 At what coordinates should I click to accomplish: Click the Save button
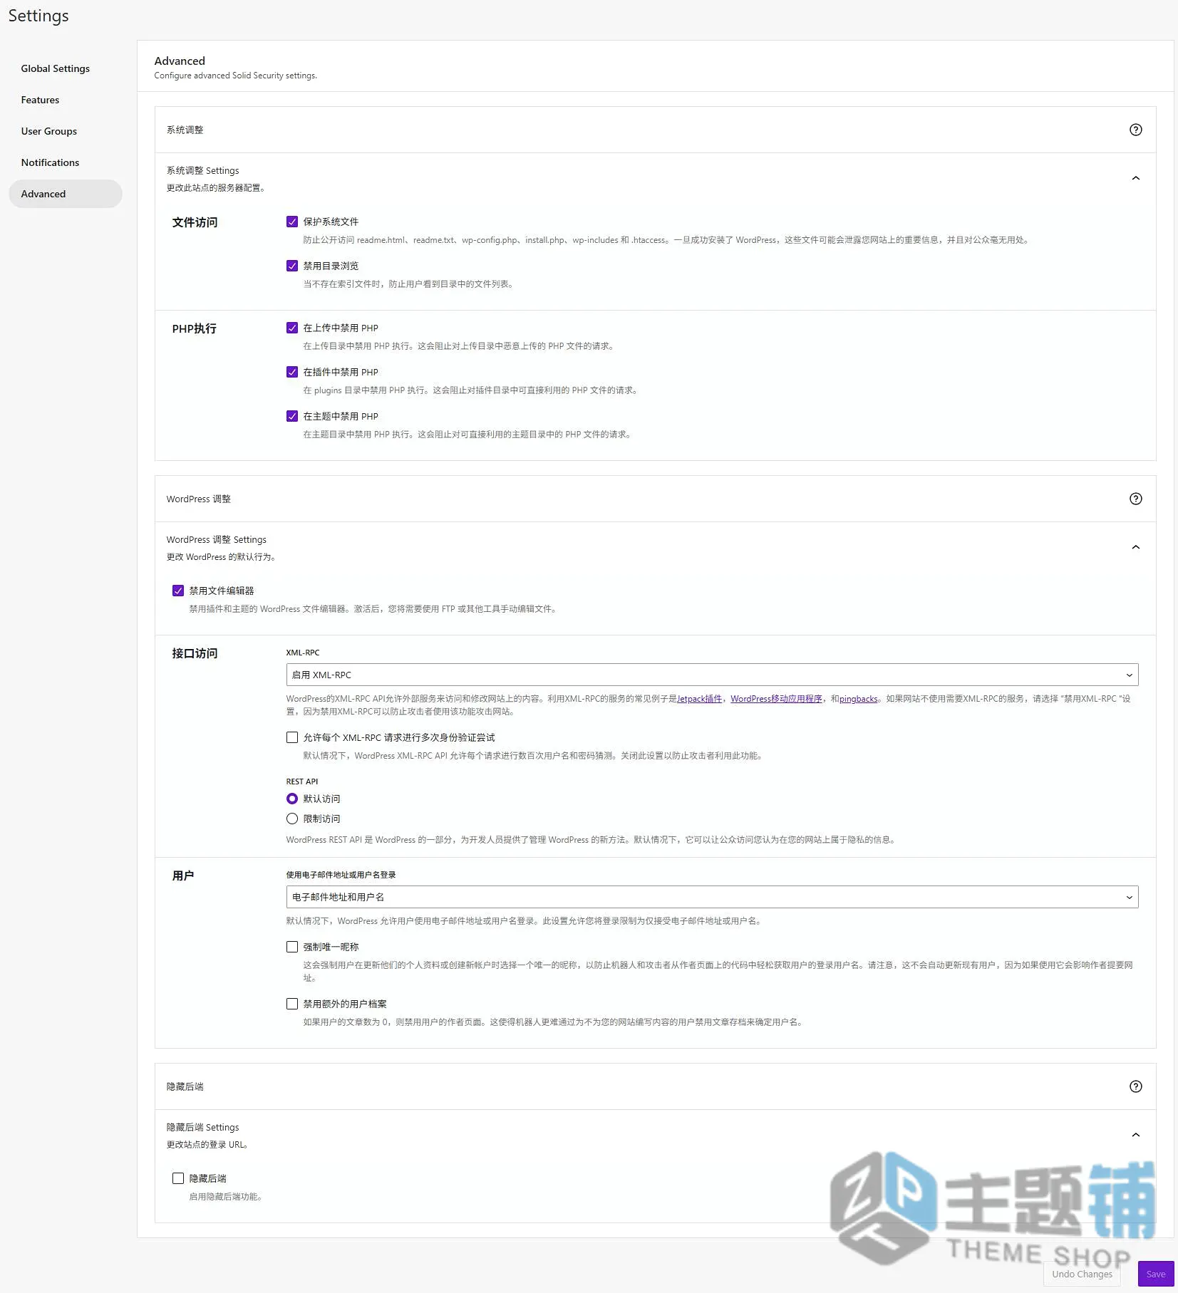(x=1156, y=1274)
